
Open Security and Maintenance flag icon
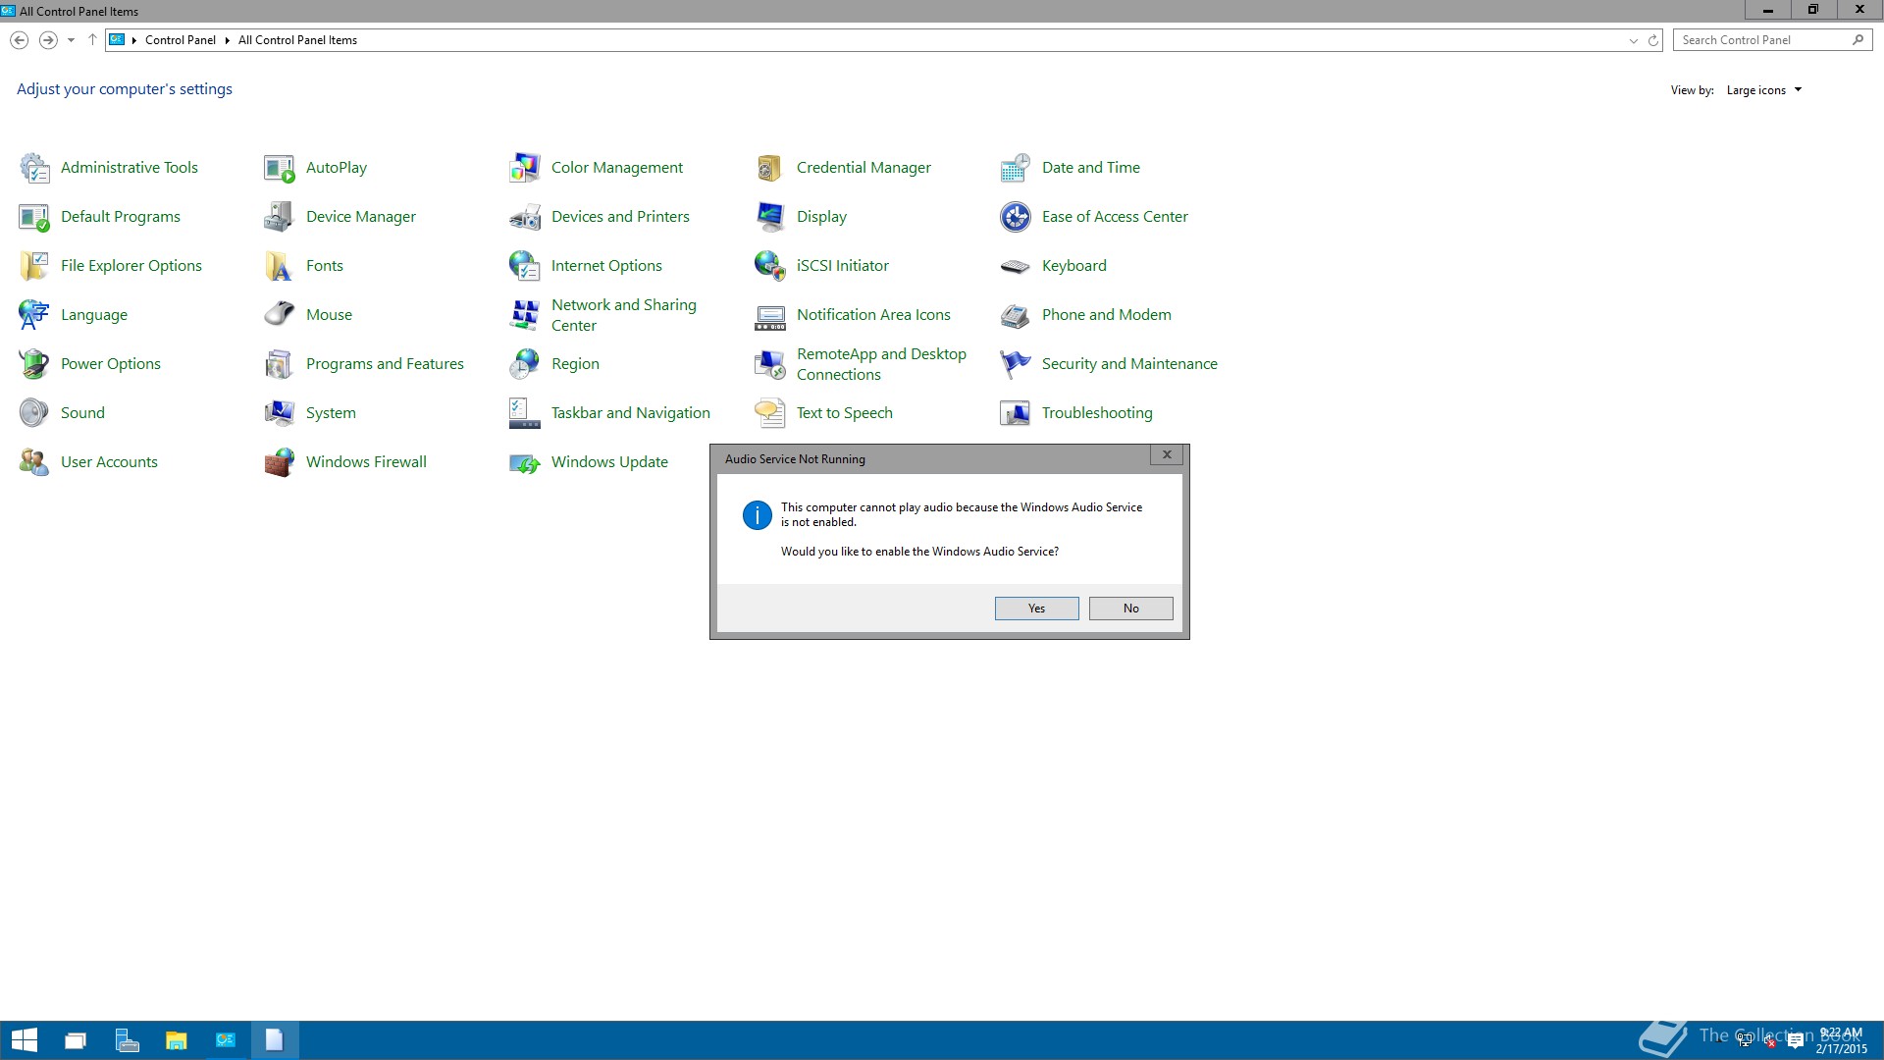1016,364
